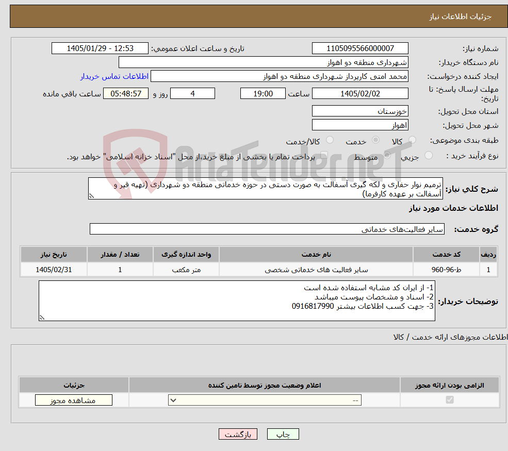
Task: Click the need date cell 1405/02/31
Action: click(x=54, y=270)
